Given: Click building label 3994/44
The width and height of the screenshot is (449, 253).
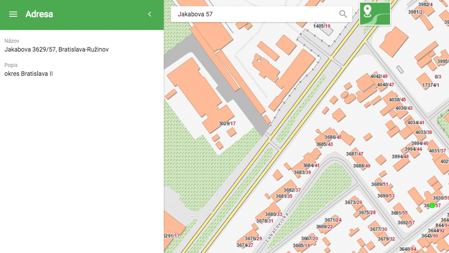Looking at the screenshot, I should (x=413, y=149).
